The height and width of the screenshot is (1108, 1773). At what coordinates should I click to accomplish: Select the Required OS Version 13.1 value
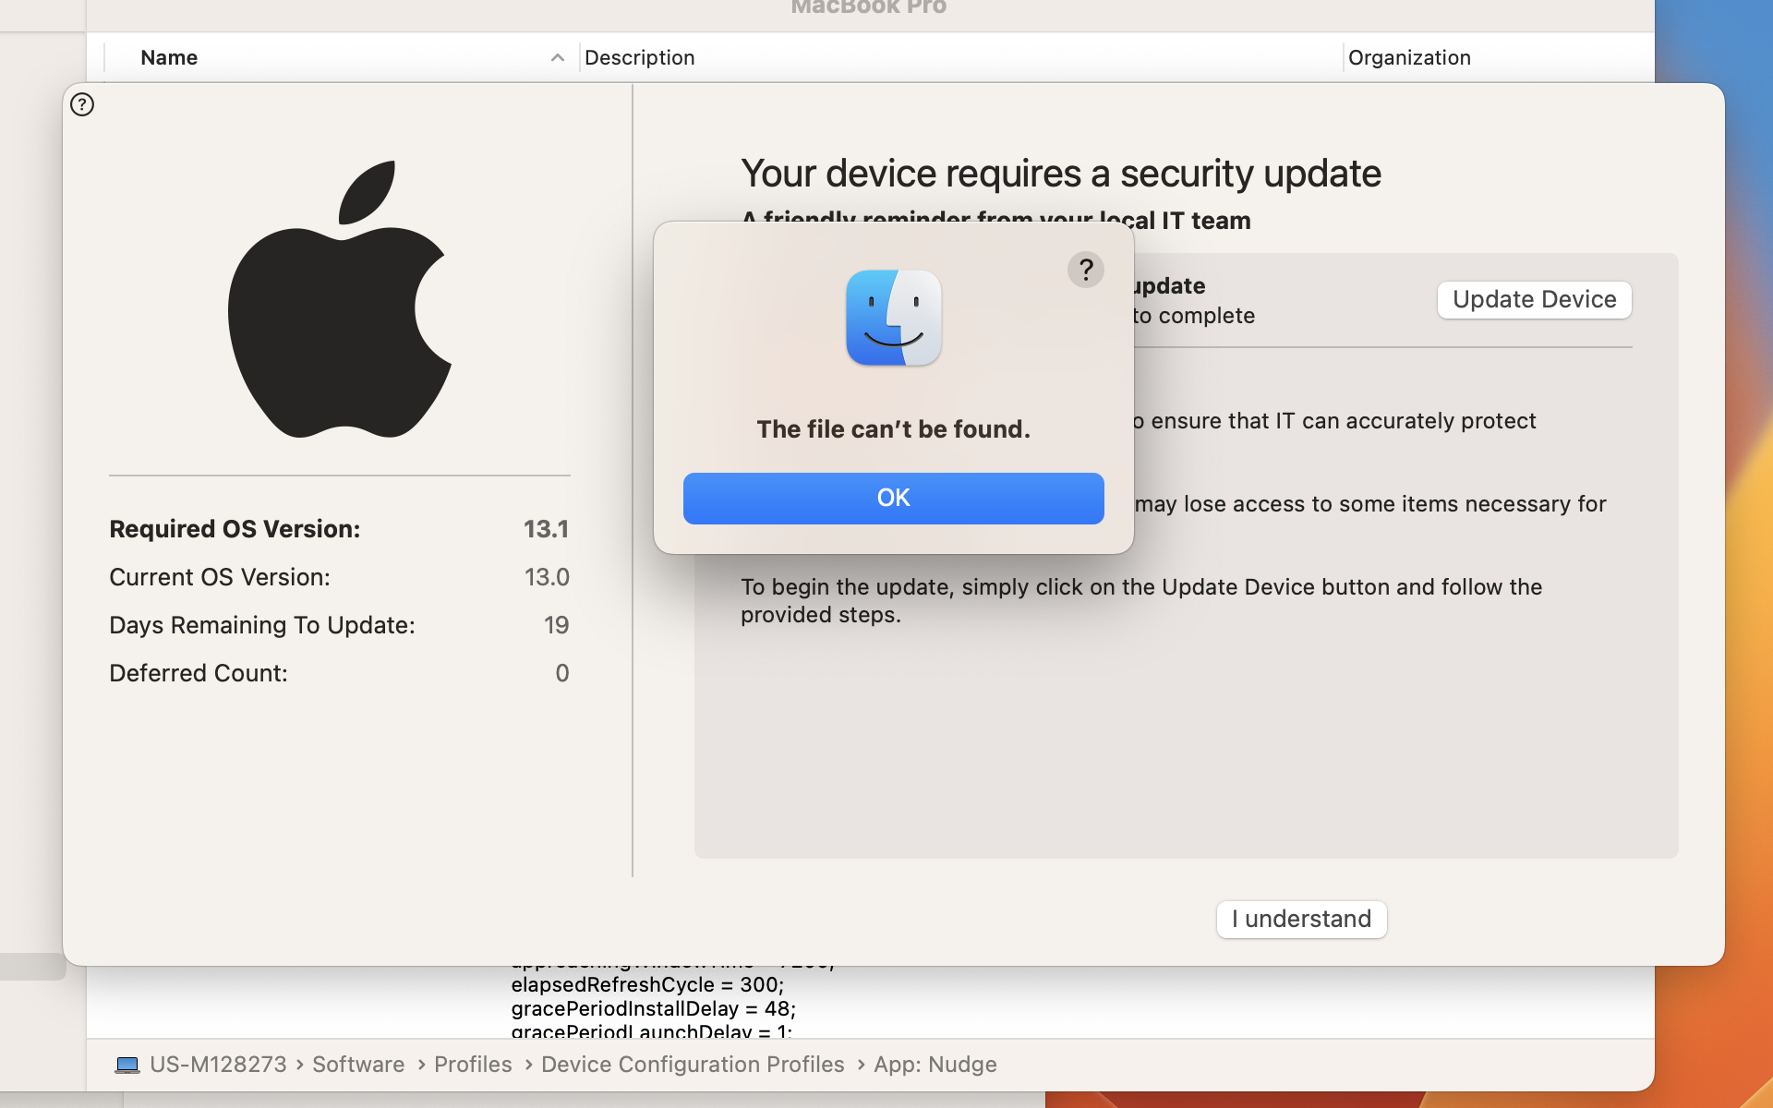(546, 528)
